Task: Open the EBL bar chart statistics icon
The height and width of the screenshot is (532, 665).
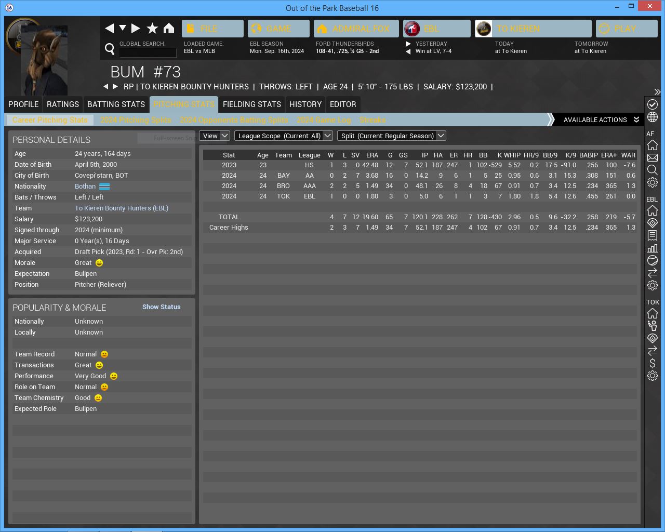Action: coord(653,248)
